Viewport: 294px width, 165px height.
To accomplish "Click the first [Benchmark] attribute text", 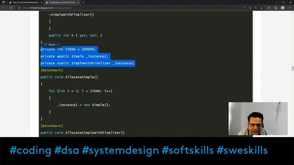I will pos(52,70).
